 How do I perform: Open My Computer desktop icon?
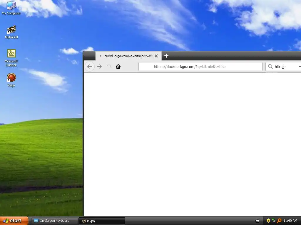tap(11, 8)
